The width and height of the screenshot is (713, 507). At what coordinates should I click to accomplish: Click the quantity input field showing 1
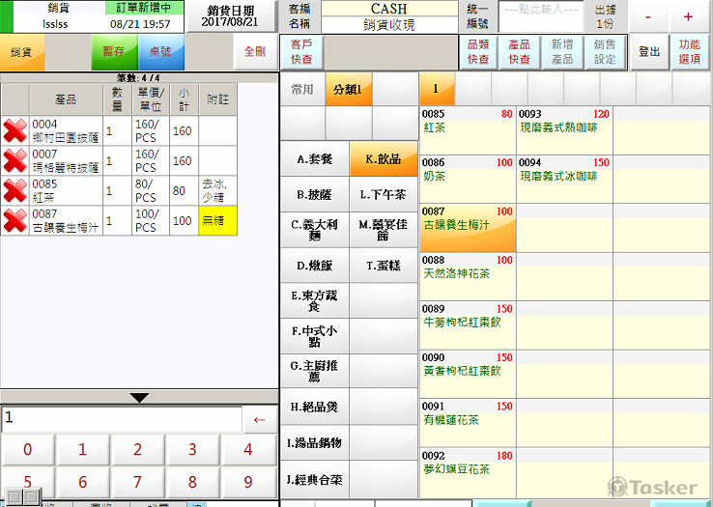[x=121, y=418]
